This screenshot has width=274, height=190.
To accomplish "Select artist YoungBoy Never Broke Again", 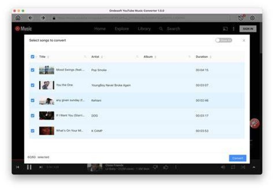I will coord(111,85).
